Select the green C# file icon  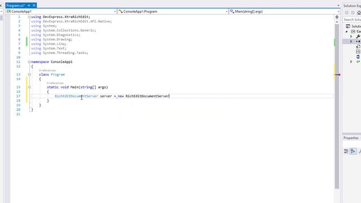(x=358, y=61)
